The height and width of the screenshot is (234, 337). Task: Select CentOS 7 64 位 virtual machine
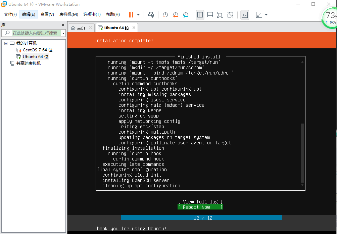[37, 50]
